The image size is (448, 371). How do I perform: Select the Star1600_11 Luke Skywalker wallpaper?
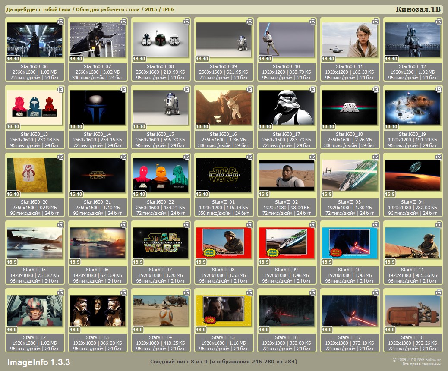350,40
